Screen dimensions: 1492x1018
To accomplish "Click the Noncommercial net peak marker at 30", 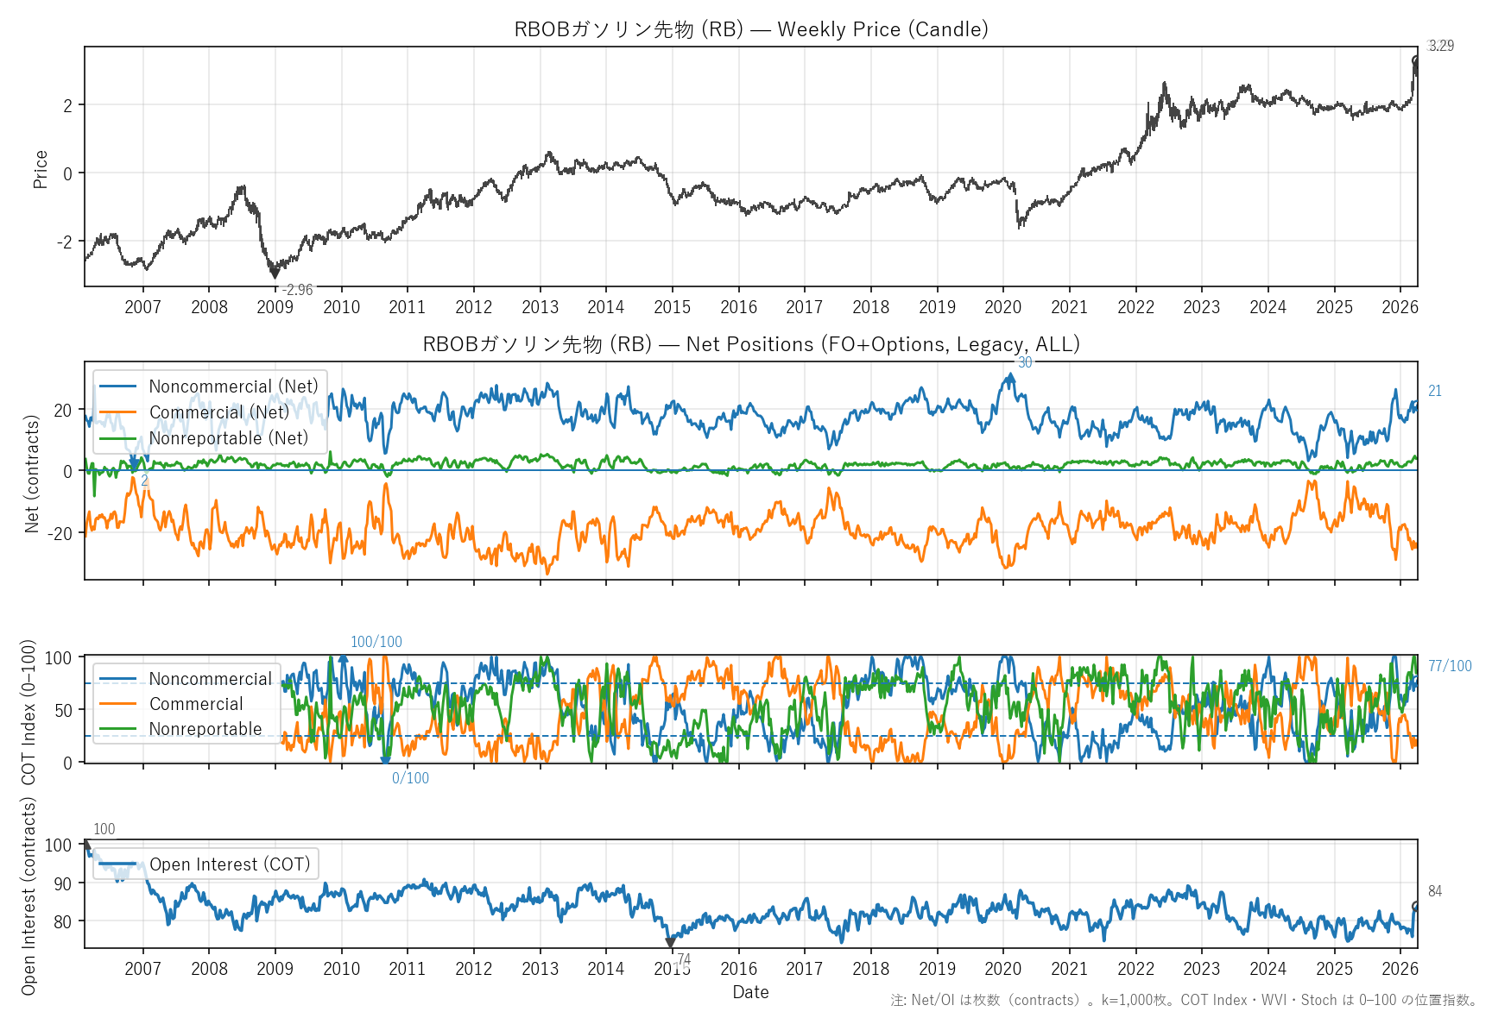I will click(x=1010, y=377).
